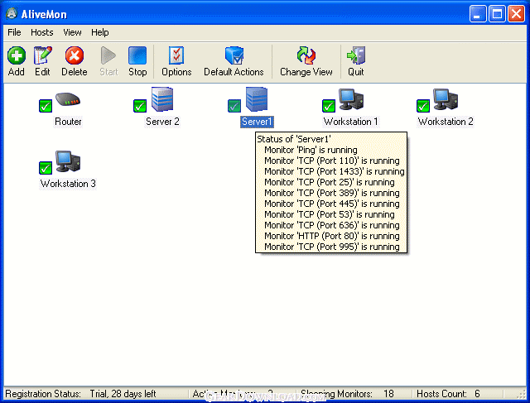
Task: Click the Change View toolbar icon
Action: [x=306, y=55]
